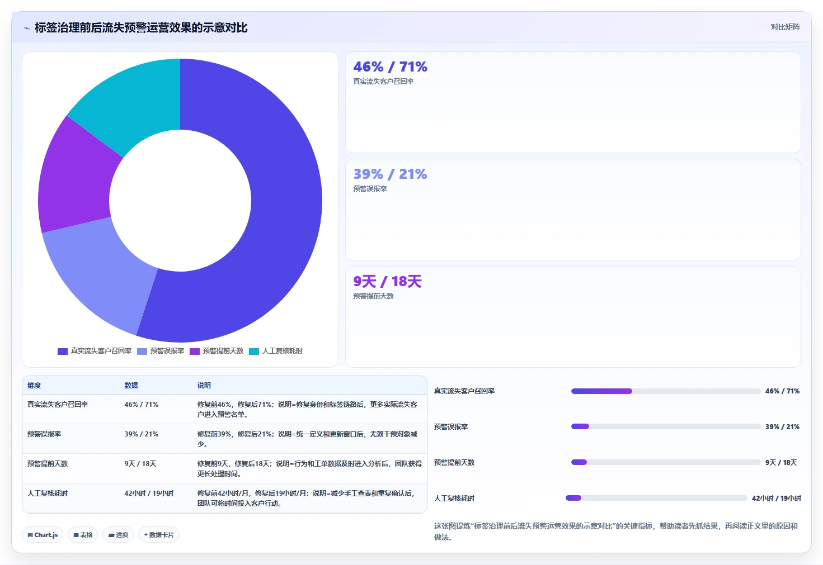Click the 预警误报率 progress bar
Viewport: 823px width, 565px height.
(x=666, y=426)
